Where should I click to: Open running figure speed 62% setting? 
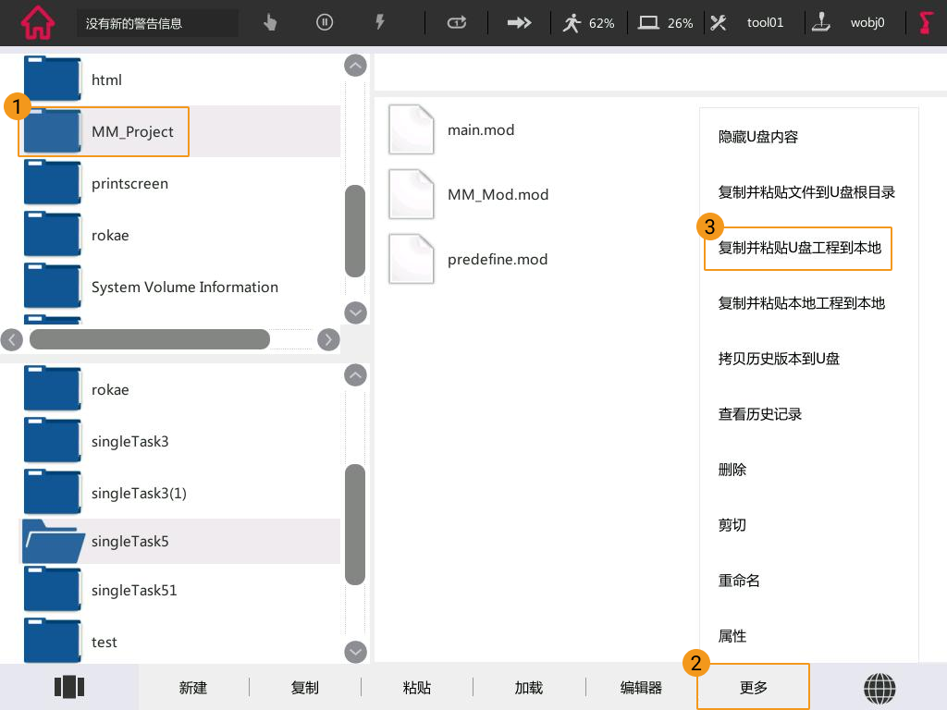[588, 23]
